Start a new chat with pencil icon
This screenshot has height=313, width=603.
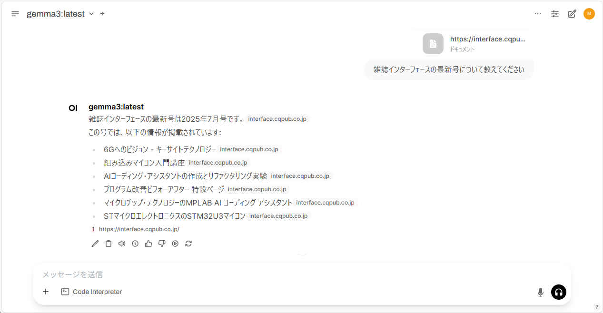572,14
